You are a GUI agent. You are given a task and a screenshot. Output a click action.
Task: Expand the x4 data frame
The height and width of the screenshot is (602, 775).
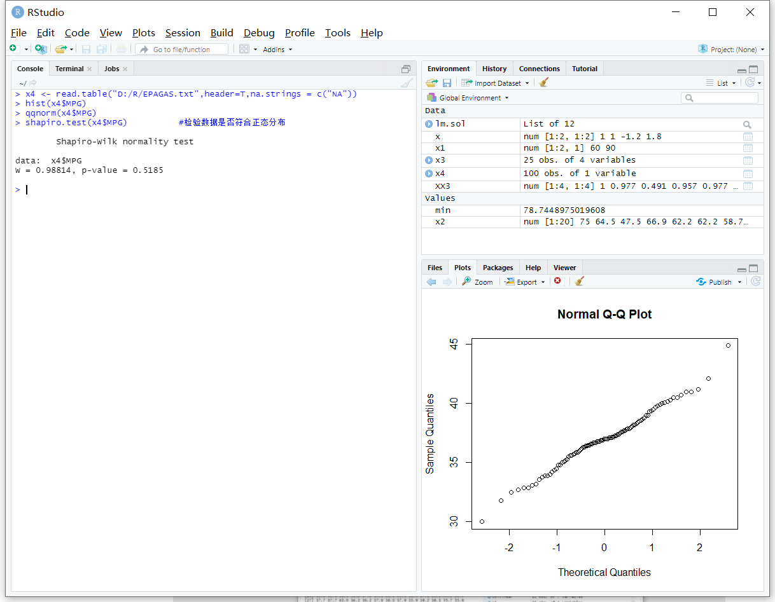coord(429,174)
